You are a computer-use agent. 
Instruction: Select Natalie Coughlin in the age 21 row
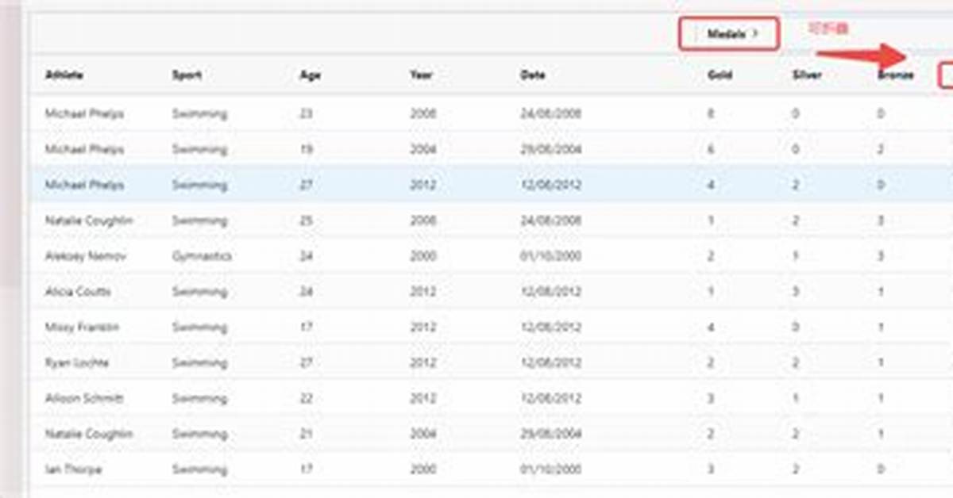point(89,435)
